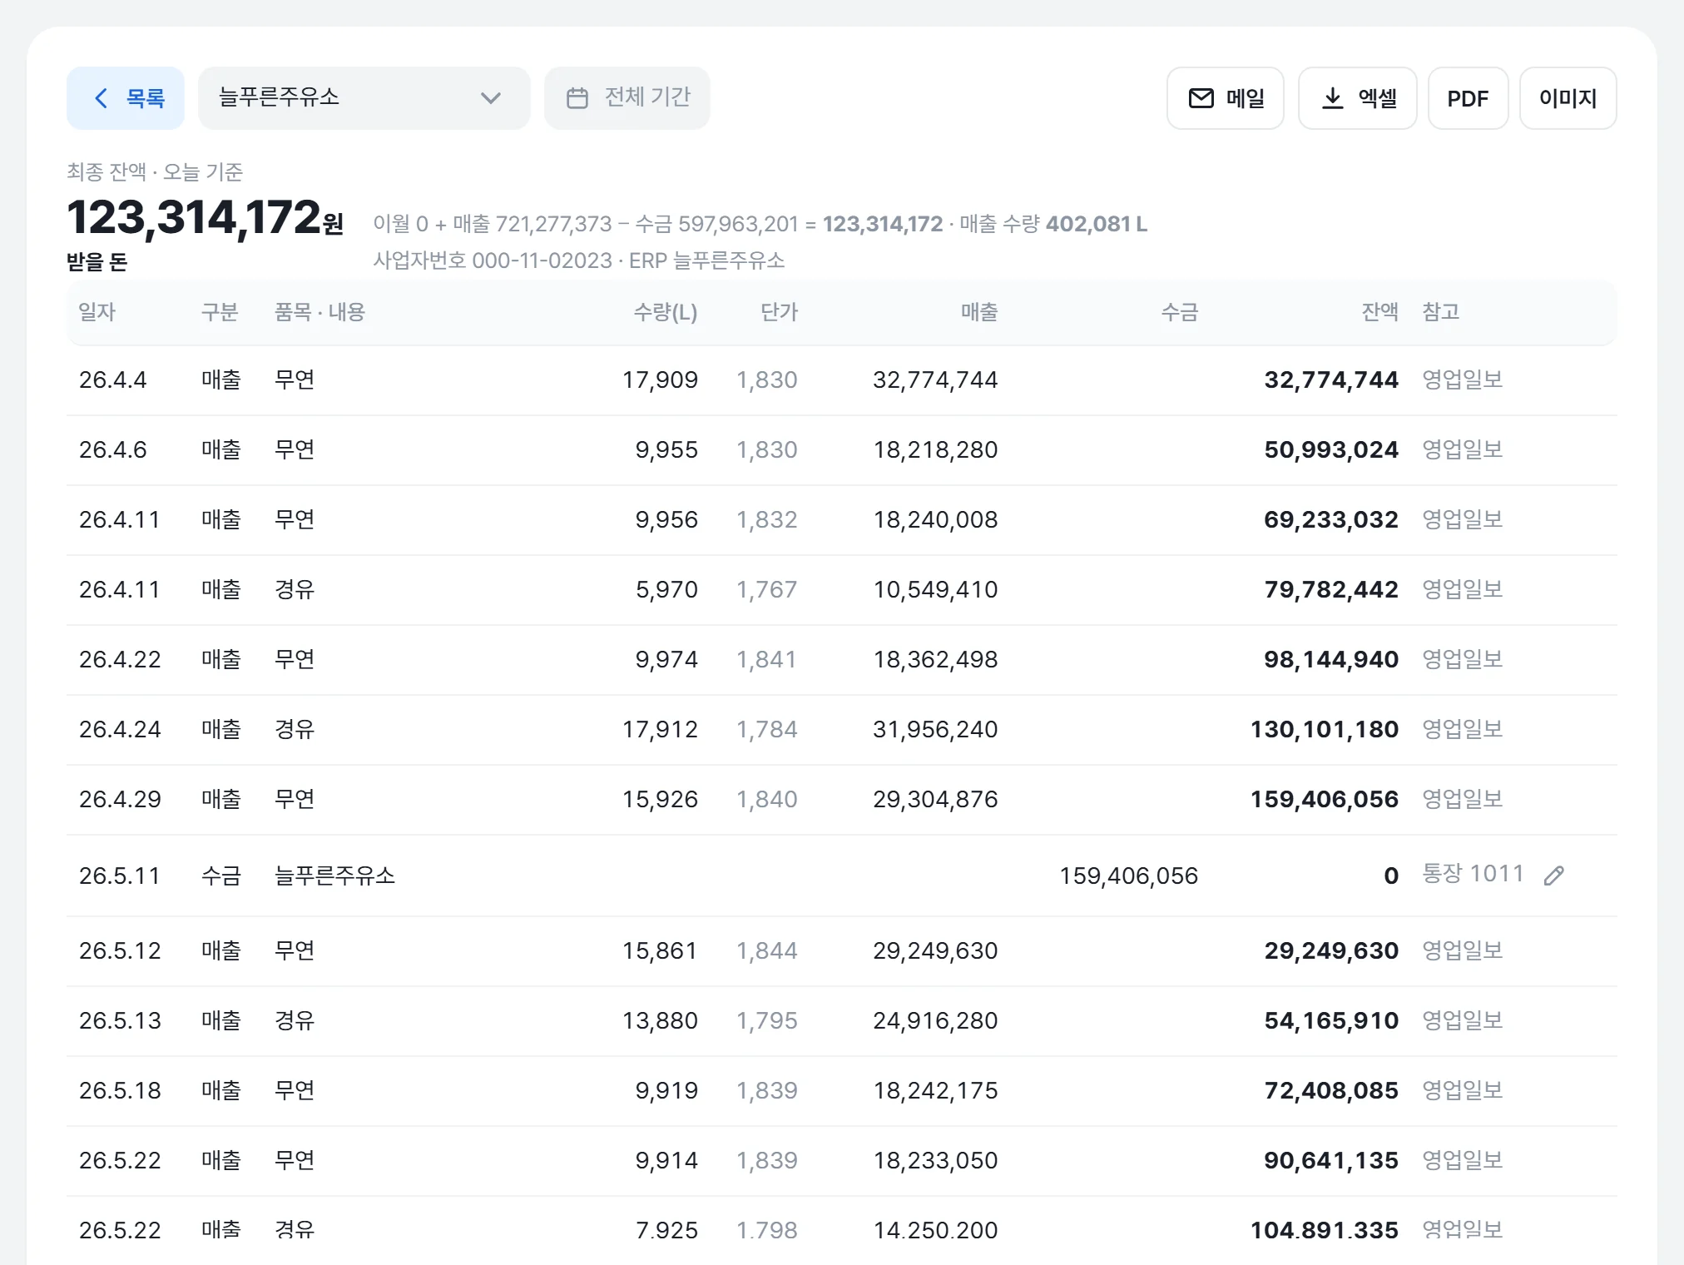Viewport: 1684px width, 1265px height.
Task: Edit the 통장 1011 note pencil icon
Action: (1554, 876)
